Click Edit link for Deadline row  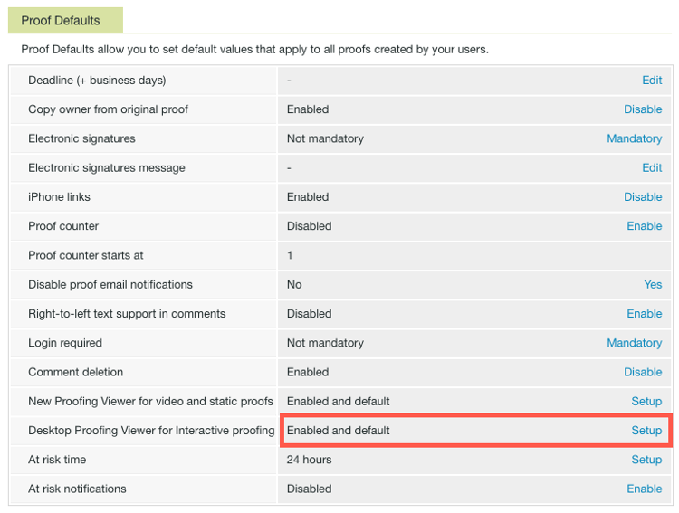(x=652, y=81)
